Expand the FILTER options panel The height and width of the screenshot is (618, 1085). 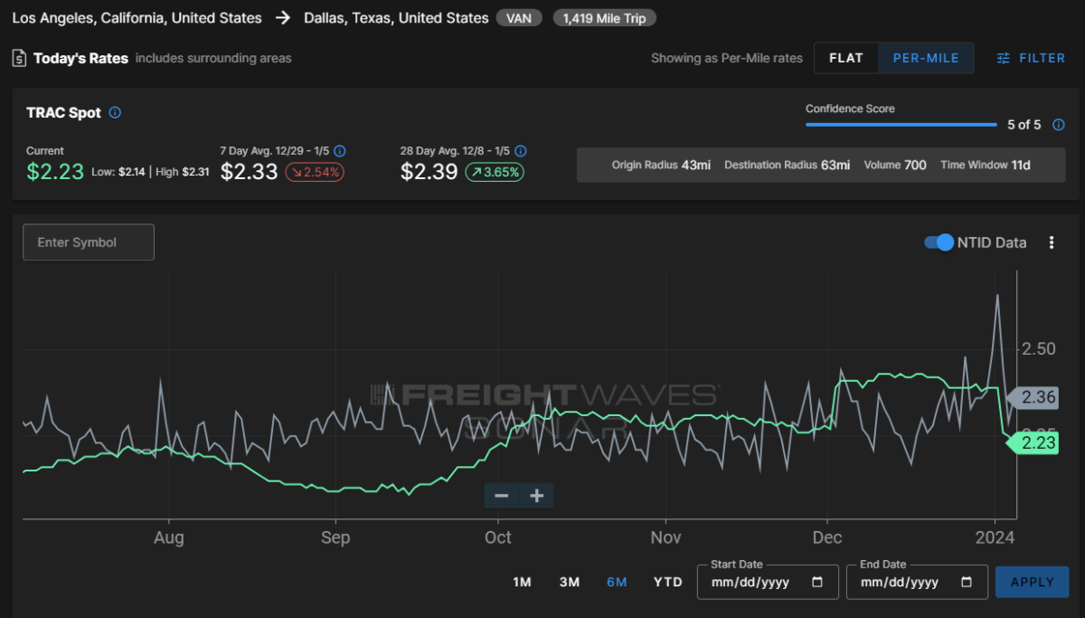(x=1031, y=58)
